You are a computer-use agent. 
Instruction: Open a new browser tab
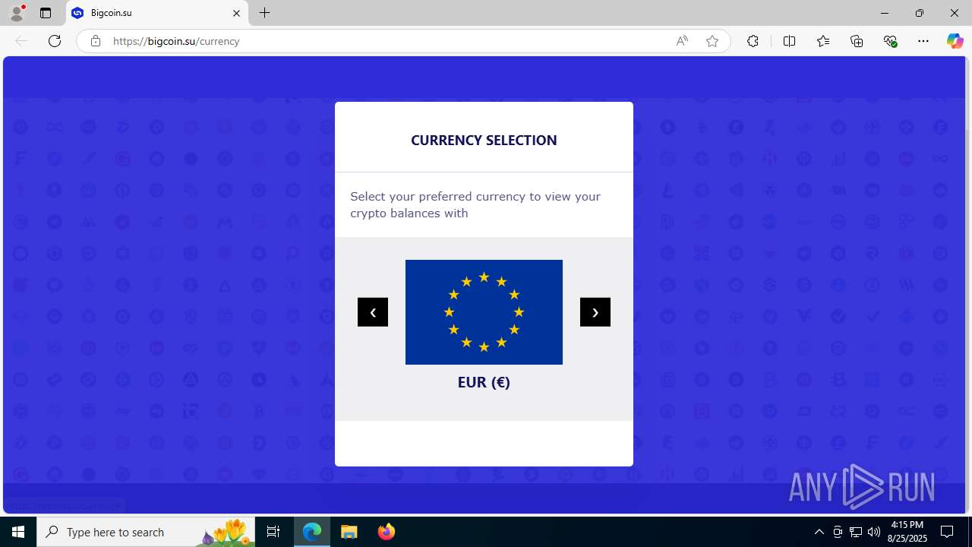pyautogui.click(x=264, y=13)
